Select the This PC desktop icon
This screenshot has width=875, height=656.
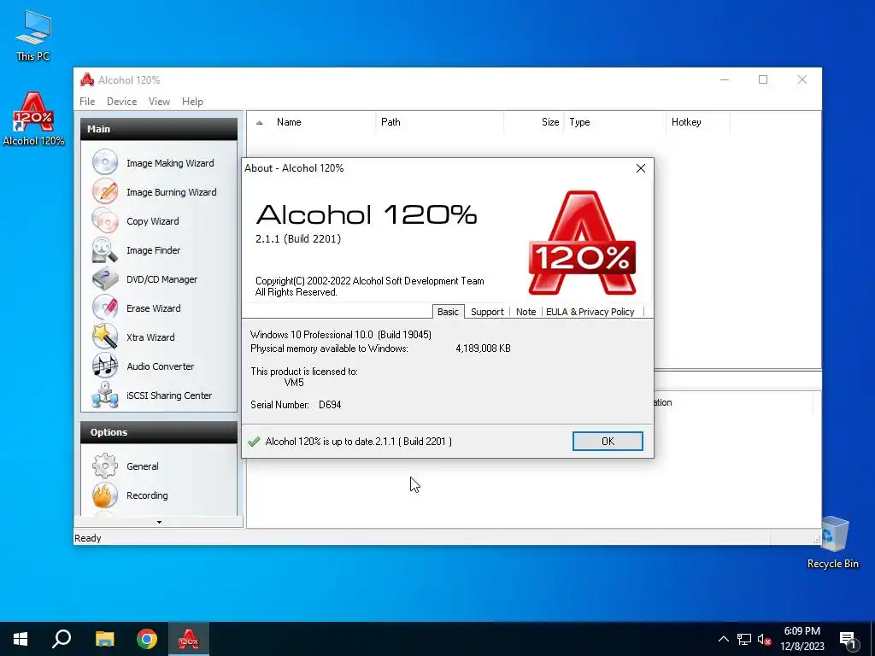point(33,35)
